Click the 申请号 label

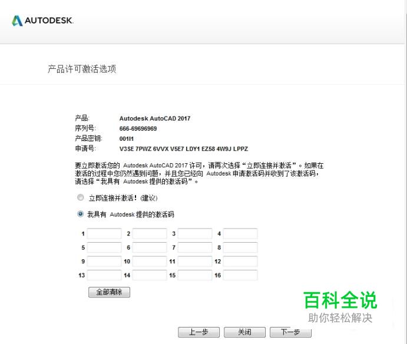(85, 148)
